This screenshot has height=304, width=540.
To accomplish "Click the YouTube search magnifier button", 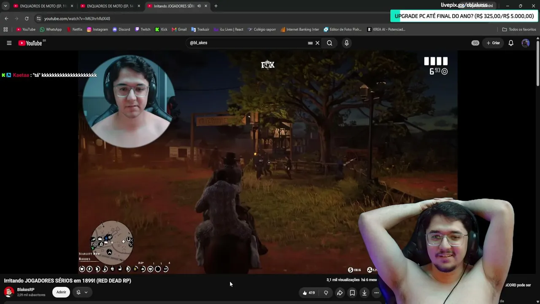I will point(329,43).
